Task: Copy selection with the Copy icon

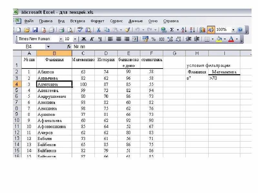Action: point(107,30)
